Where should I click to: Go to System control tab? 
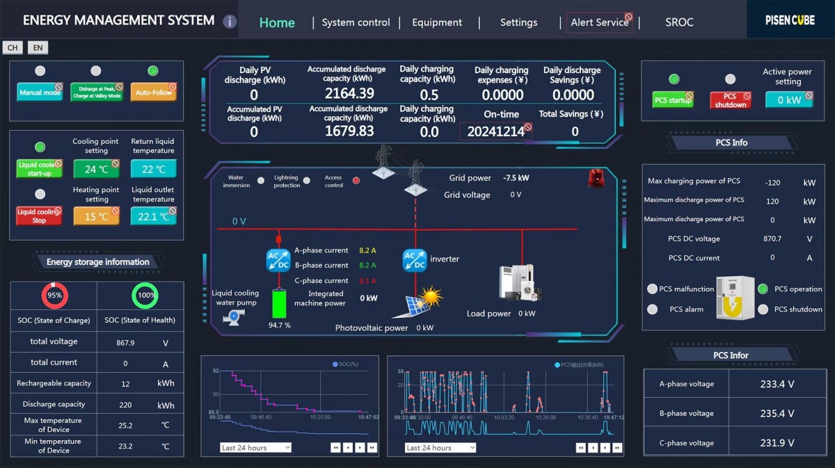click(x=356, y=22)
